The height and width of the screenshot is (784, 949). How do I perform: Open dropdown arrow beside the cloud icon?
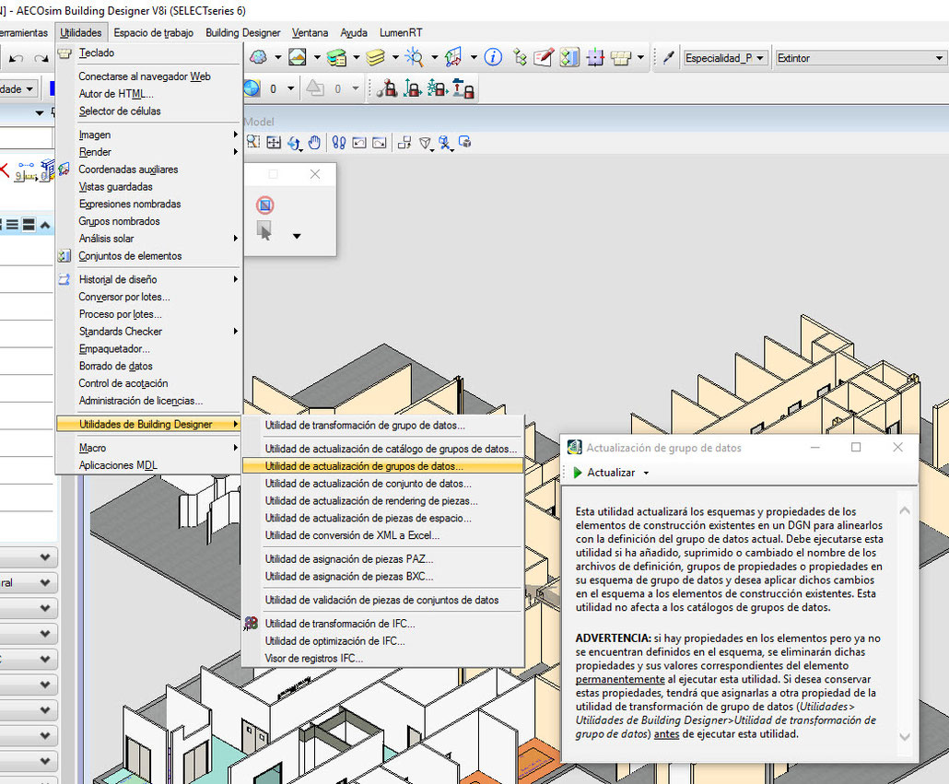tap(278, 57)
